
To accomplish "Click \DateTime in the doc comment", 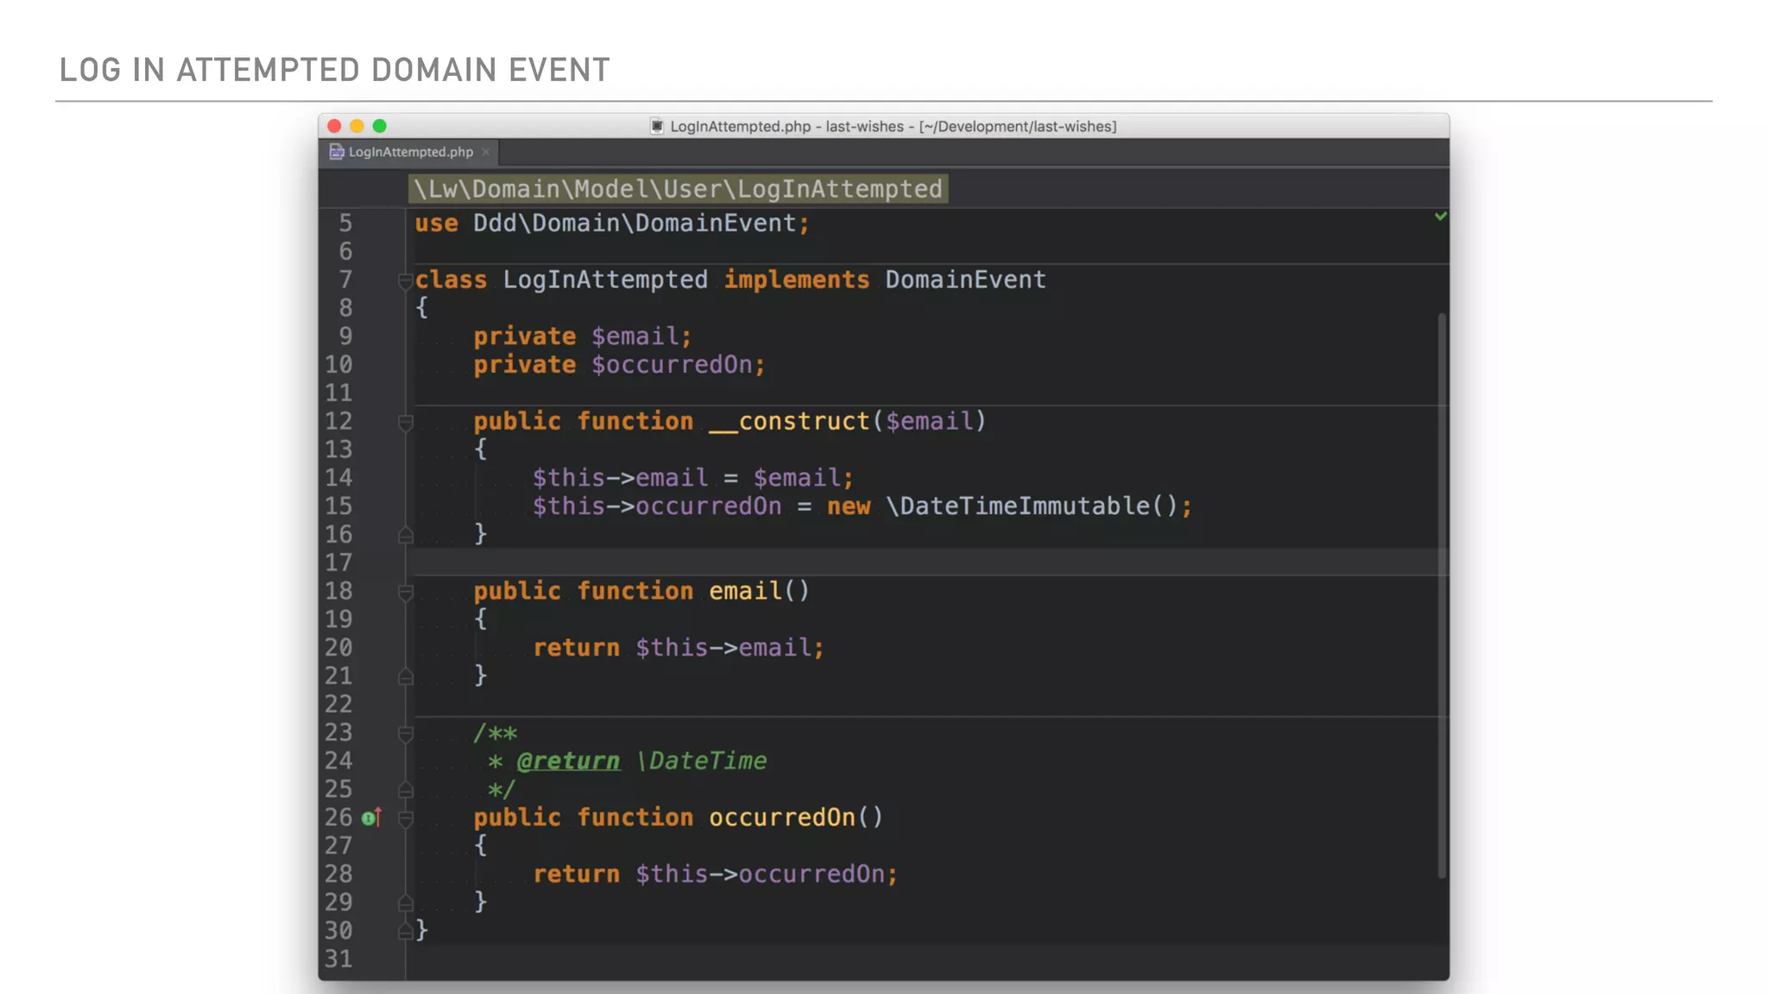I will coord(701,761).
